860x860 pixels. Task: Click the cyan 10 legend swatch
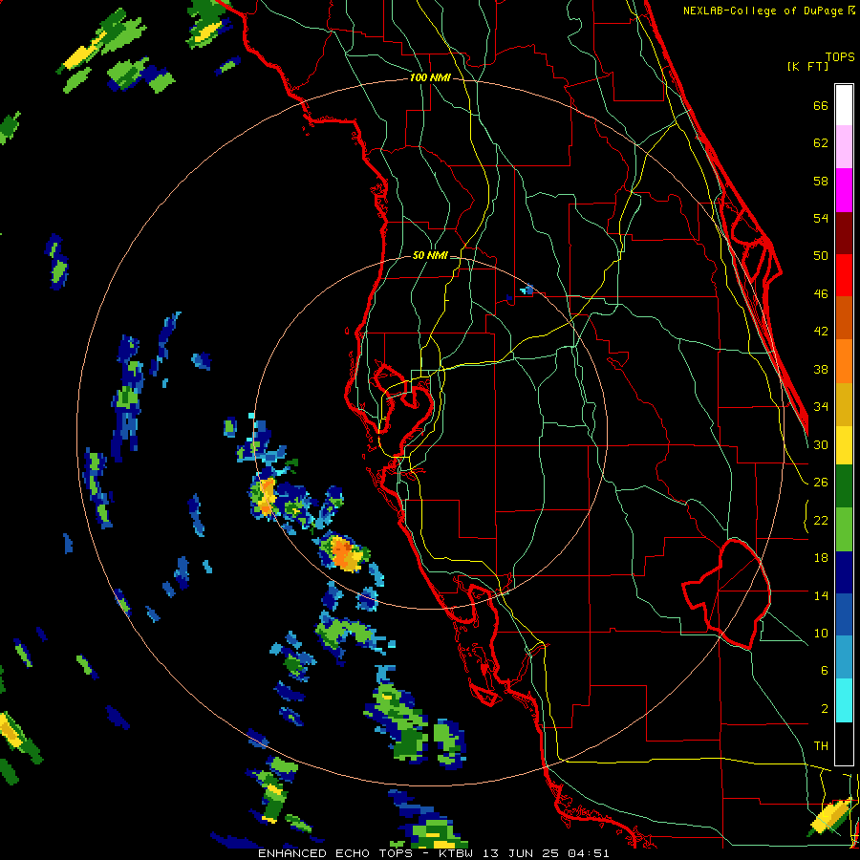pyautogui.click(x=844, y=700)
